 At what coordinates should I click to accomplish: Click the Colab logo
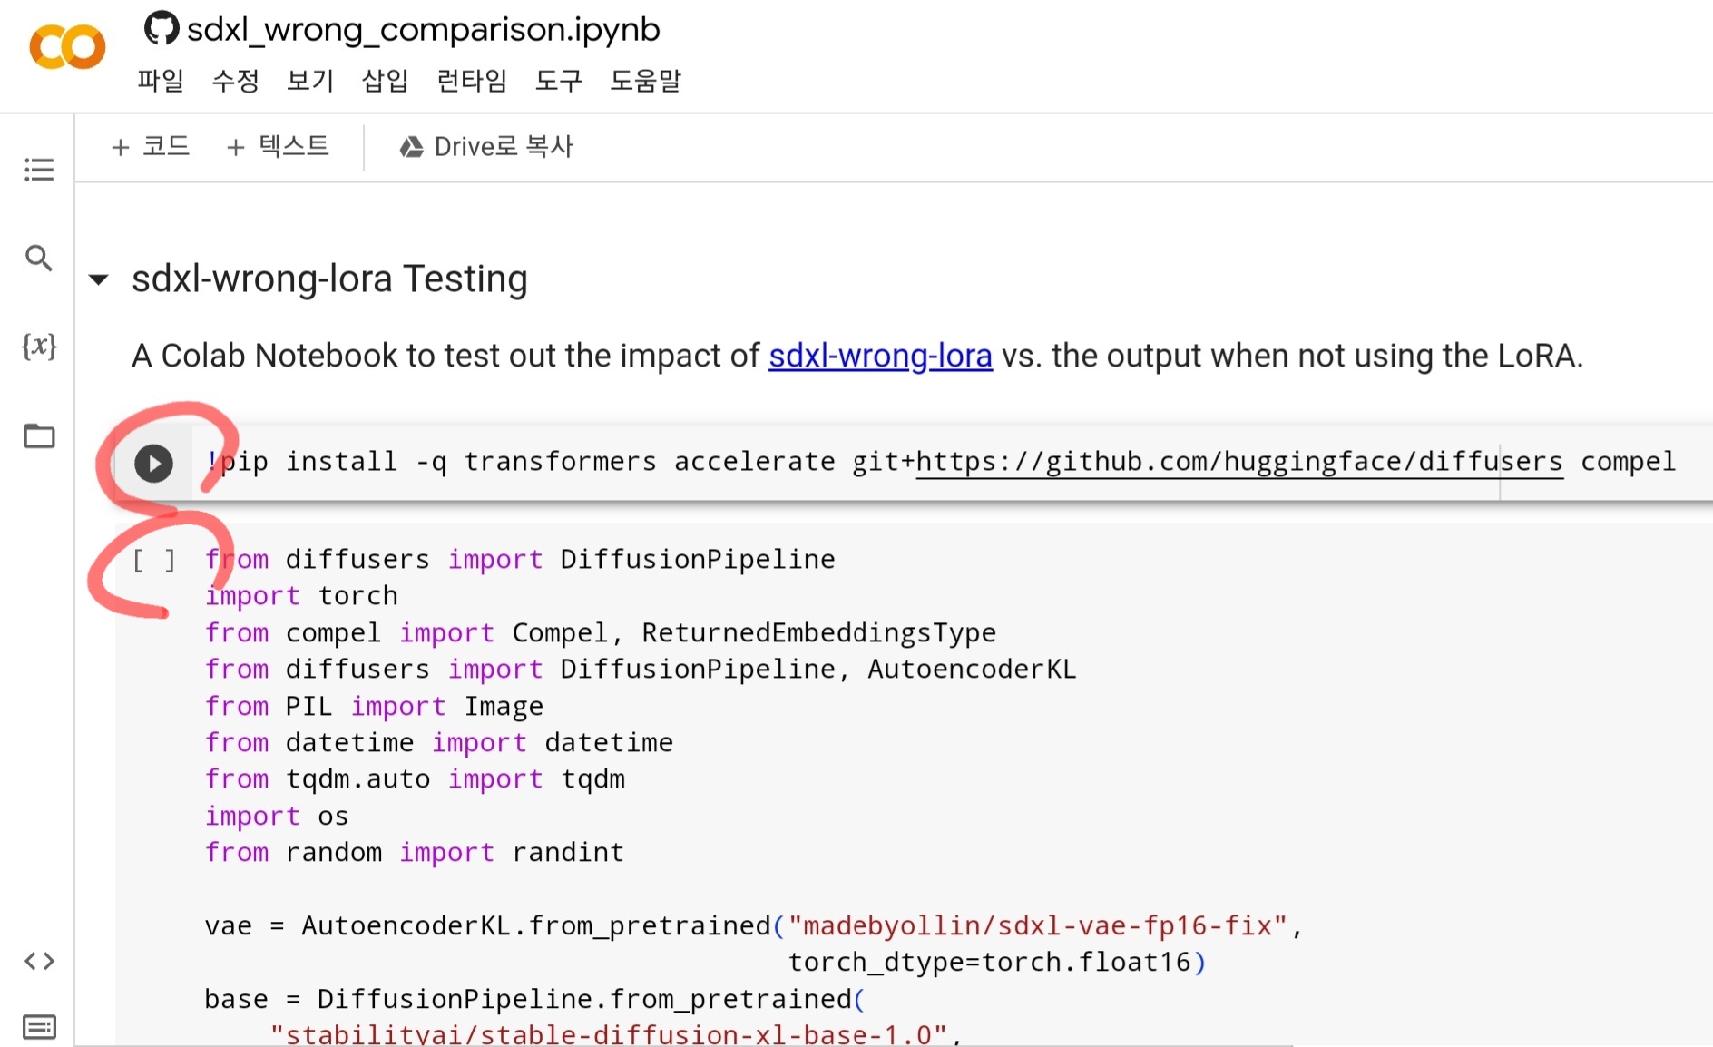point(67,47)
